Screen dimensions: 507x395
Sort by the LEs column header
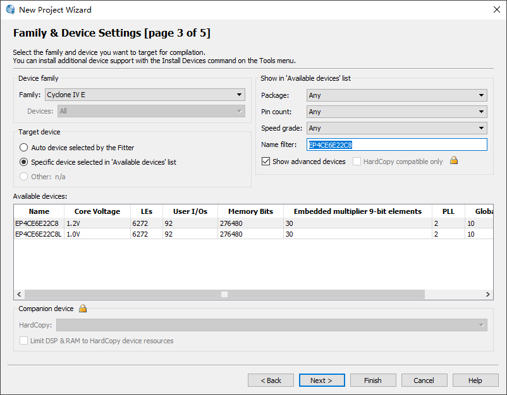[x=147, y=211]
